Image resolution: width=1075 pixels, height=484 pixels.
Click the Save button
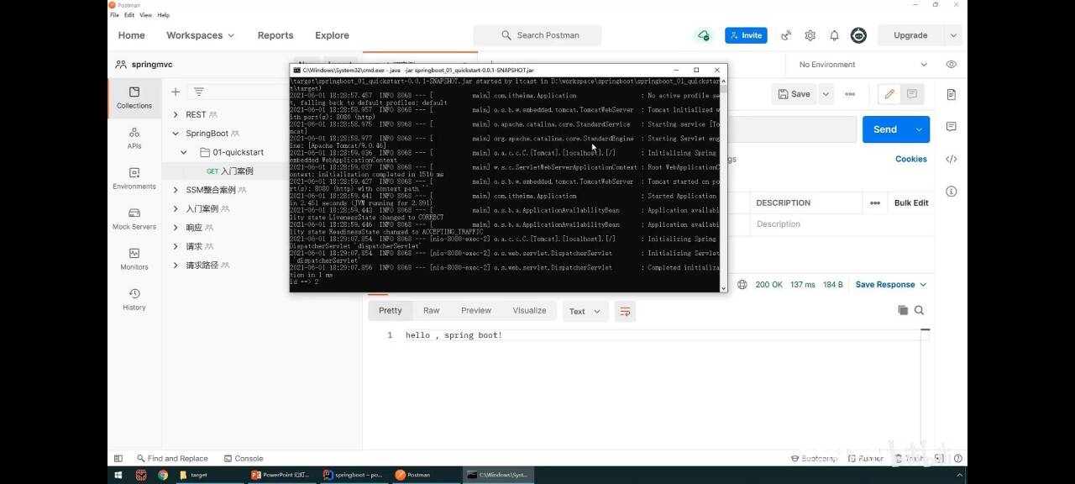[794, 94]
